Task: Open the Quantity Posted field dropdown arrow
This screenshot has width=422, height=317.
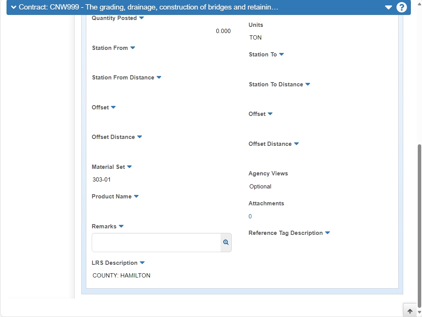Action: point(142,18)
